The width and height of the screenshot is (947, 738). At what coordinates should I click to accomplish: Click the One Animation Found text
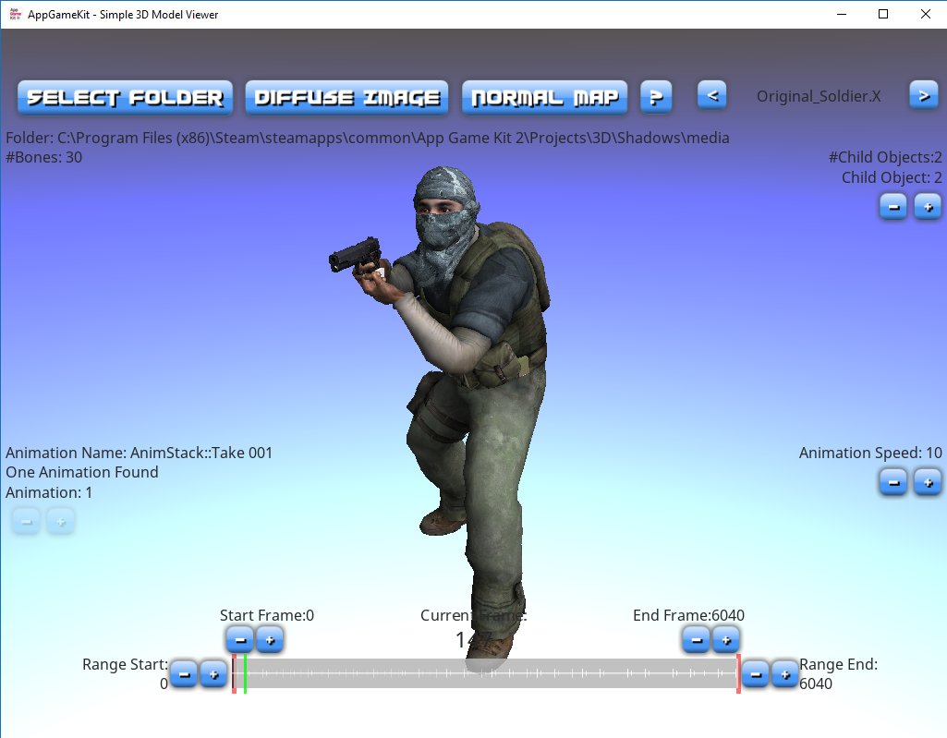[x=82, y=472]
